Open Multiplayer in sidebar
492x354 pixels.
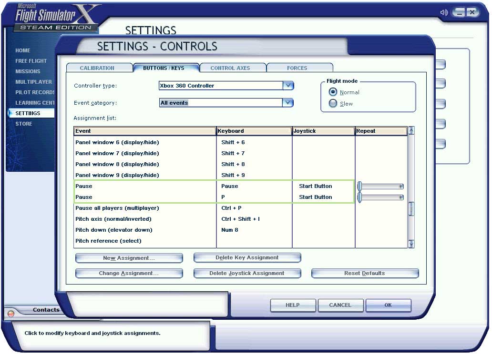click(33, 82)
